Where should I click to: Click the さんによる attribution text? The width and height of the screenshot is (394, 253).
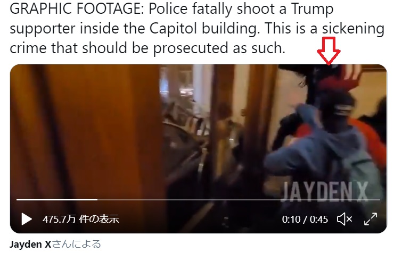pos(76,244)
